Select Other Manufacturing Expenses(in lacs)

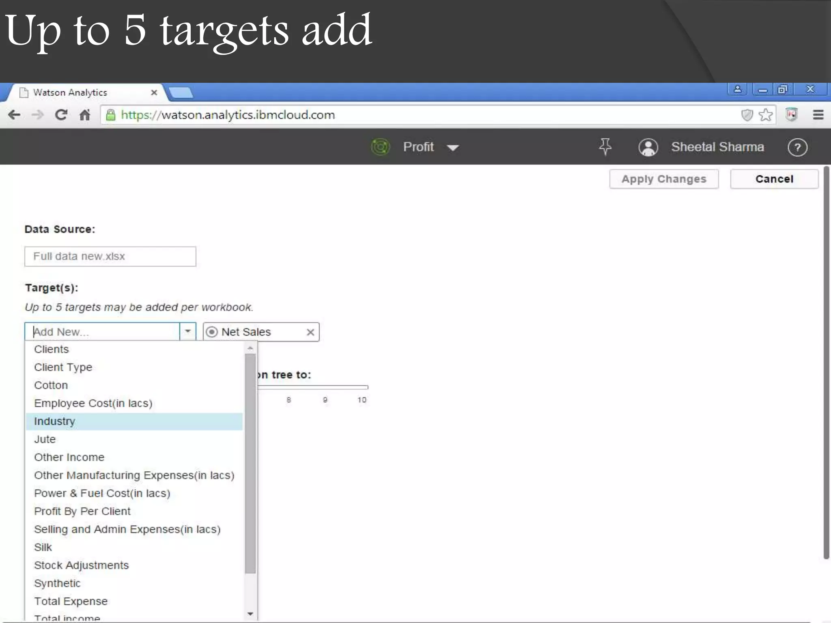click(134, 475)
